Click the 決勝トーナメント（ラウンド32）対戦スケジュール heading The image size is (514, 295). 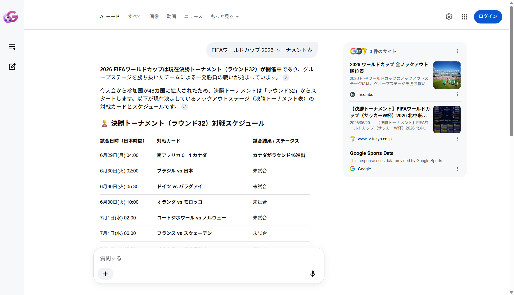click(x=188, y=123)
